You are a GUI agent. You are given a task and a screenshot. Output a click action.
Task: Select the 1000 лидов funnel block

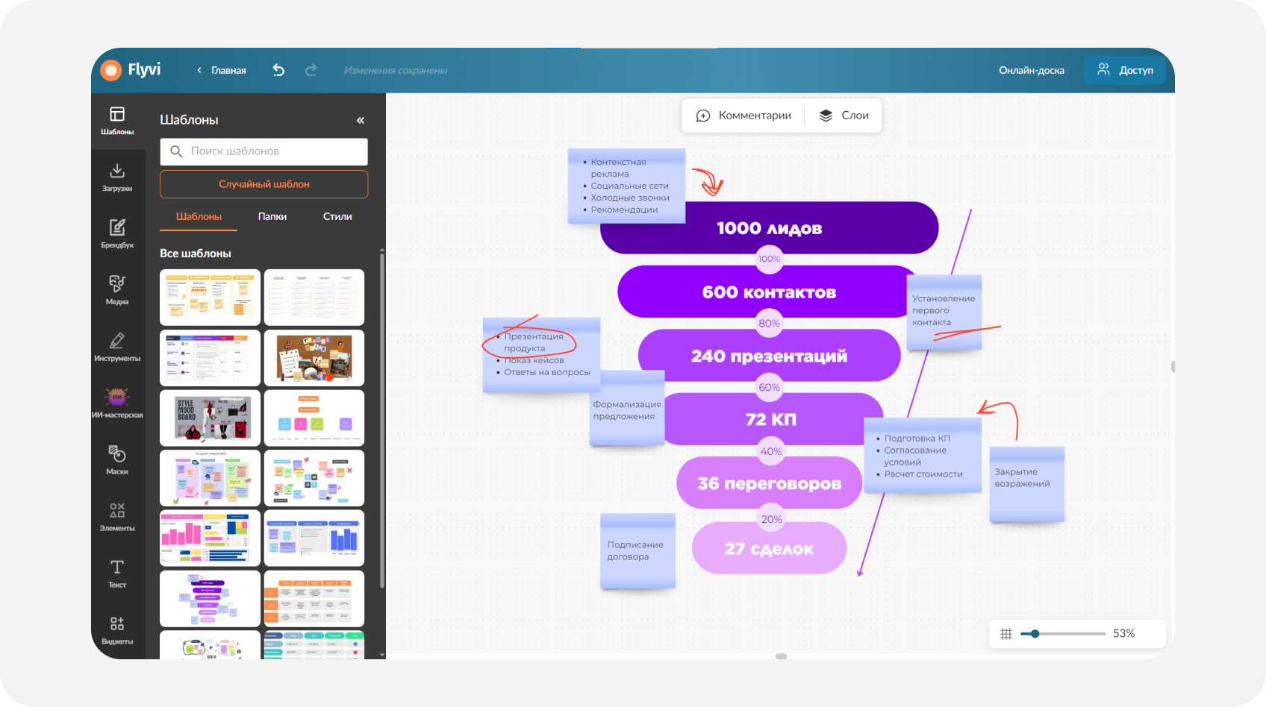tap(769, 228)
